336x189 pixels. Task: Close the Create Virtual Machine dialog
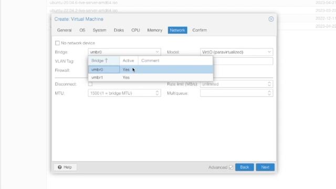click(271, 19)
